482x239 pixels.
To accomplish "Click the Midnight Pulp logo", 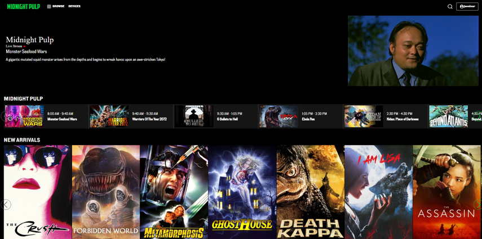I will (x=23, y=7).
